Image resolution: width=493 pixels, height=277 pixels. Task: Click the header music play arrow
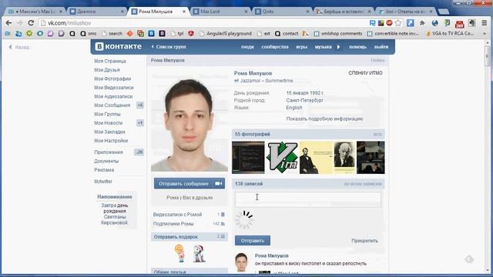[339, 47]
